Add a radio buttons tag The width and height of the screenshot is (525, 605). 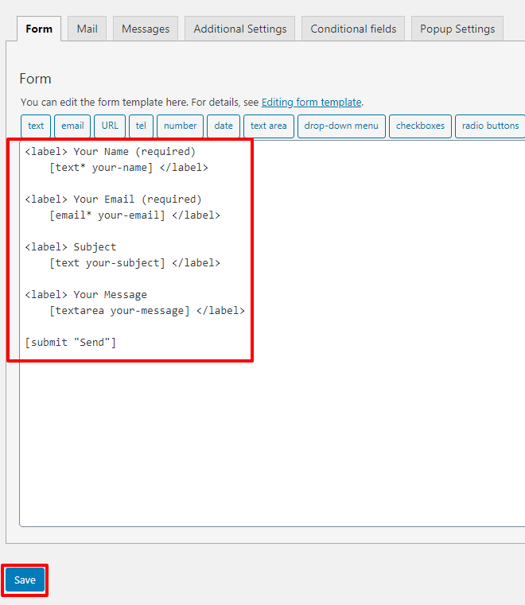point(490,126)
